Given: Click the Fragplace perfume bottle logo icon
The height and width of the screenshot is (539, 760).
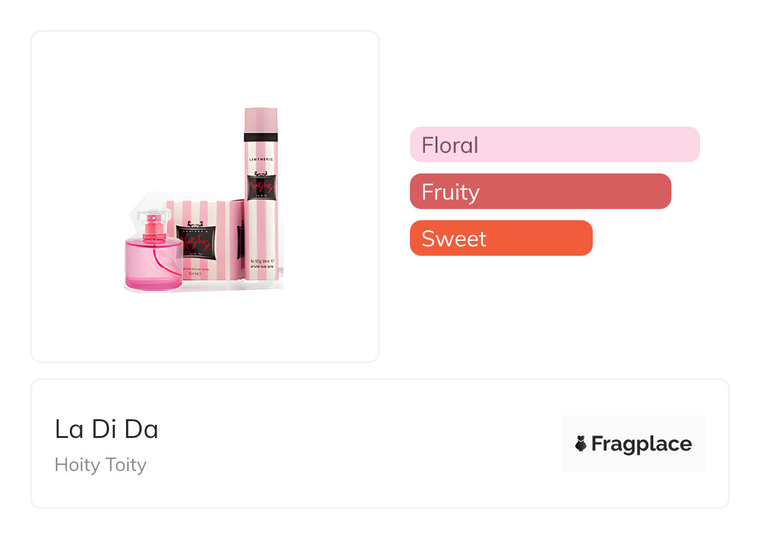Looking at the screenshot, I should pos(581,444).
